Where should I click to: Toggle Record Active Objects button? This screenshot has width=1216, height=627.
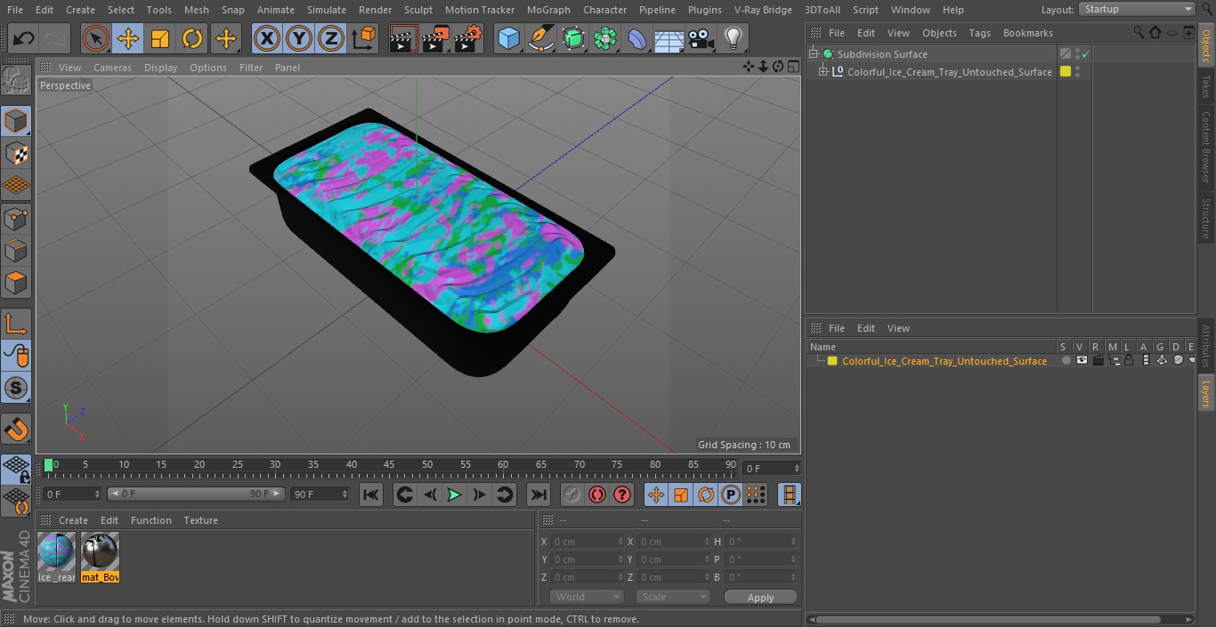[572, 494]
